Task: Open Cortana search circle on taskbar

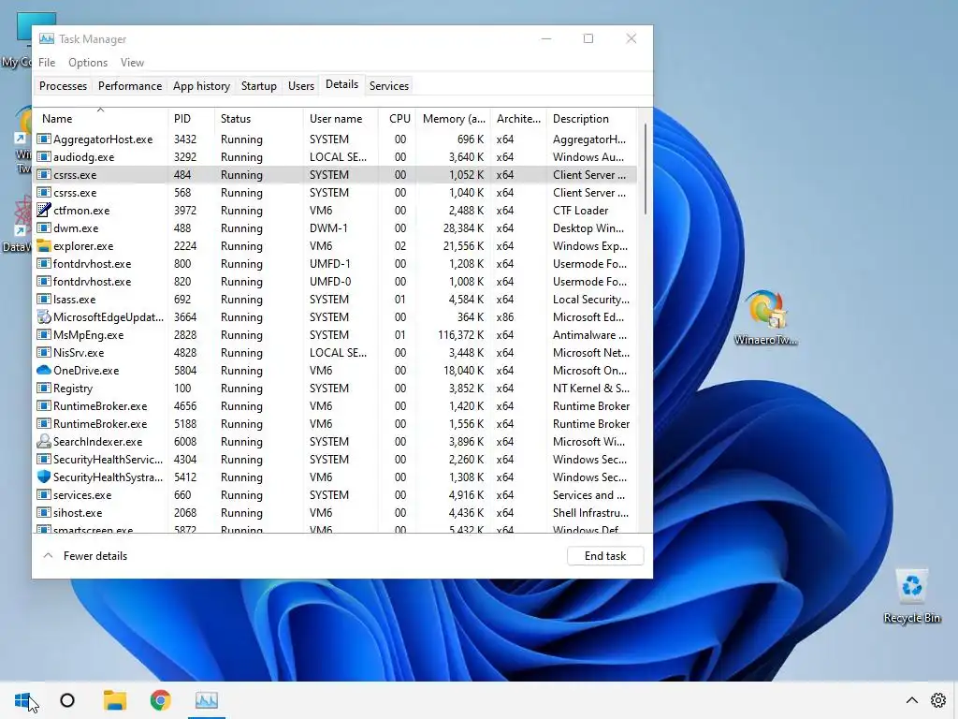Action: tap(67, 700)
